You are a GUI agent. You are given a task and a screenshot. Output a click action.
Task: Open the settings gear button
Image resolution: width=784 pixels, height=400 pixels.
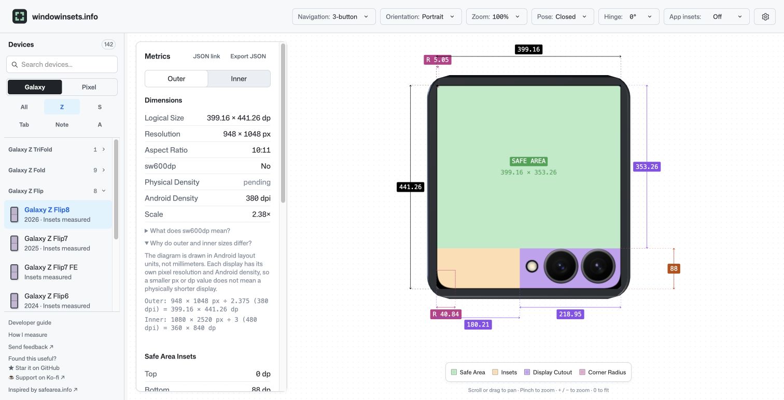coord(765,17)
